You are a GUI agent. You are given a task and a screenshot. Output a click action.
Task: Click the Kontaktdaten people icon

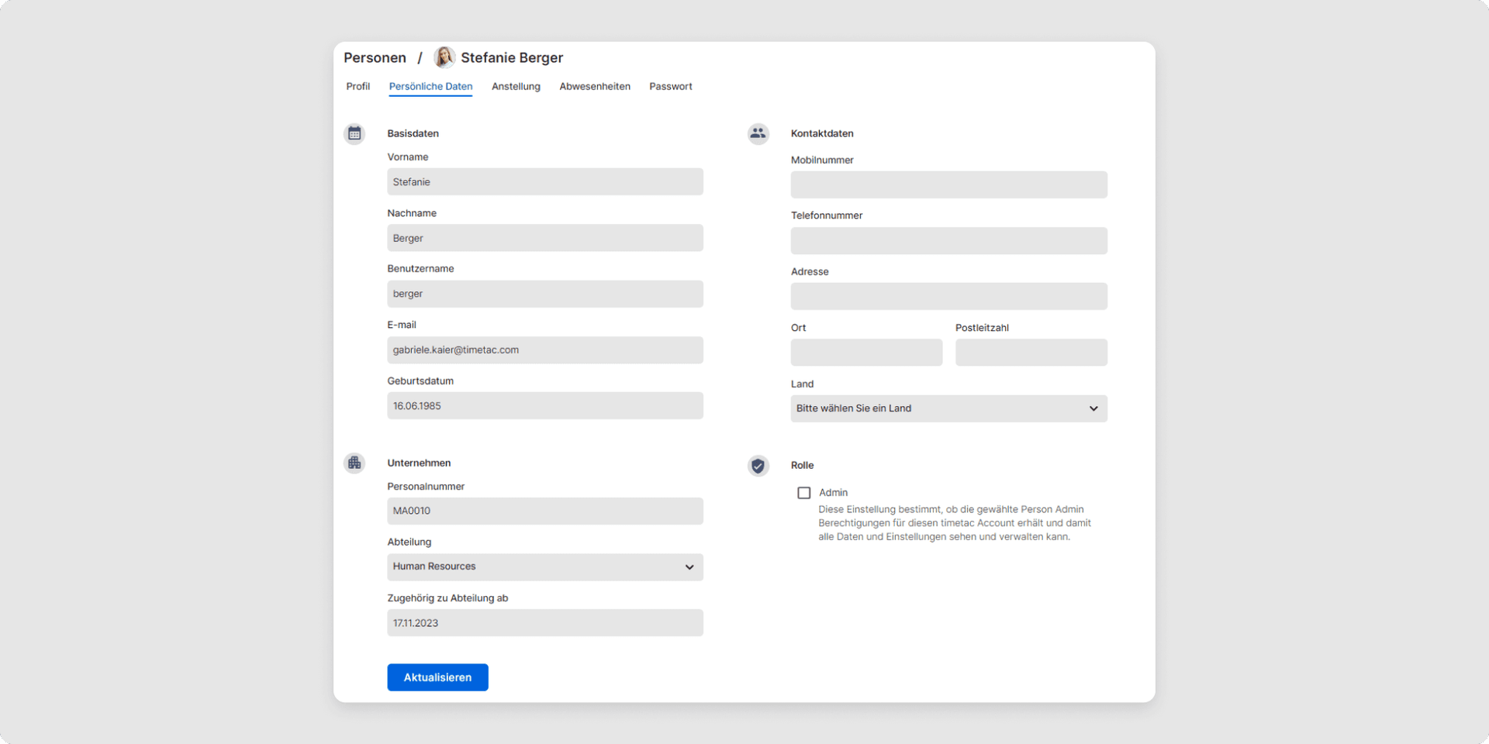click(758, 133)
